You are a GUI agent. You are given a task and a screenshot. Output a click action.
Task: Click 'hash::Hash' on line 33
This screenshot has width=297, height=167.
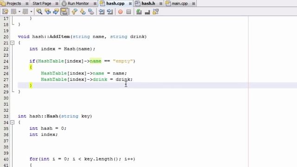click(44, 116)
